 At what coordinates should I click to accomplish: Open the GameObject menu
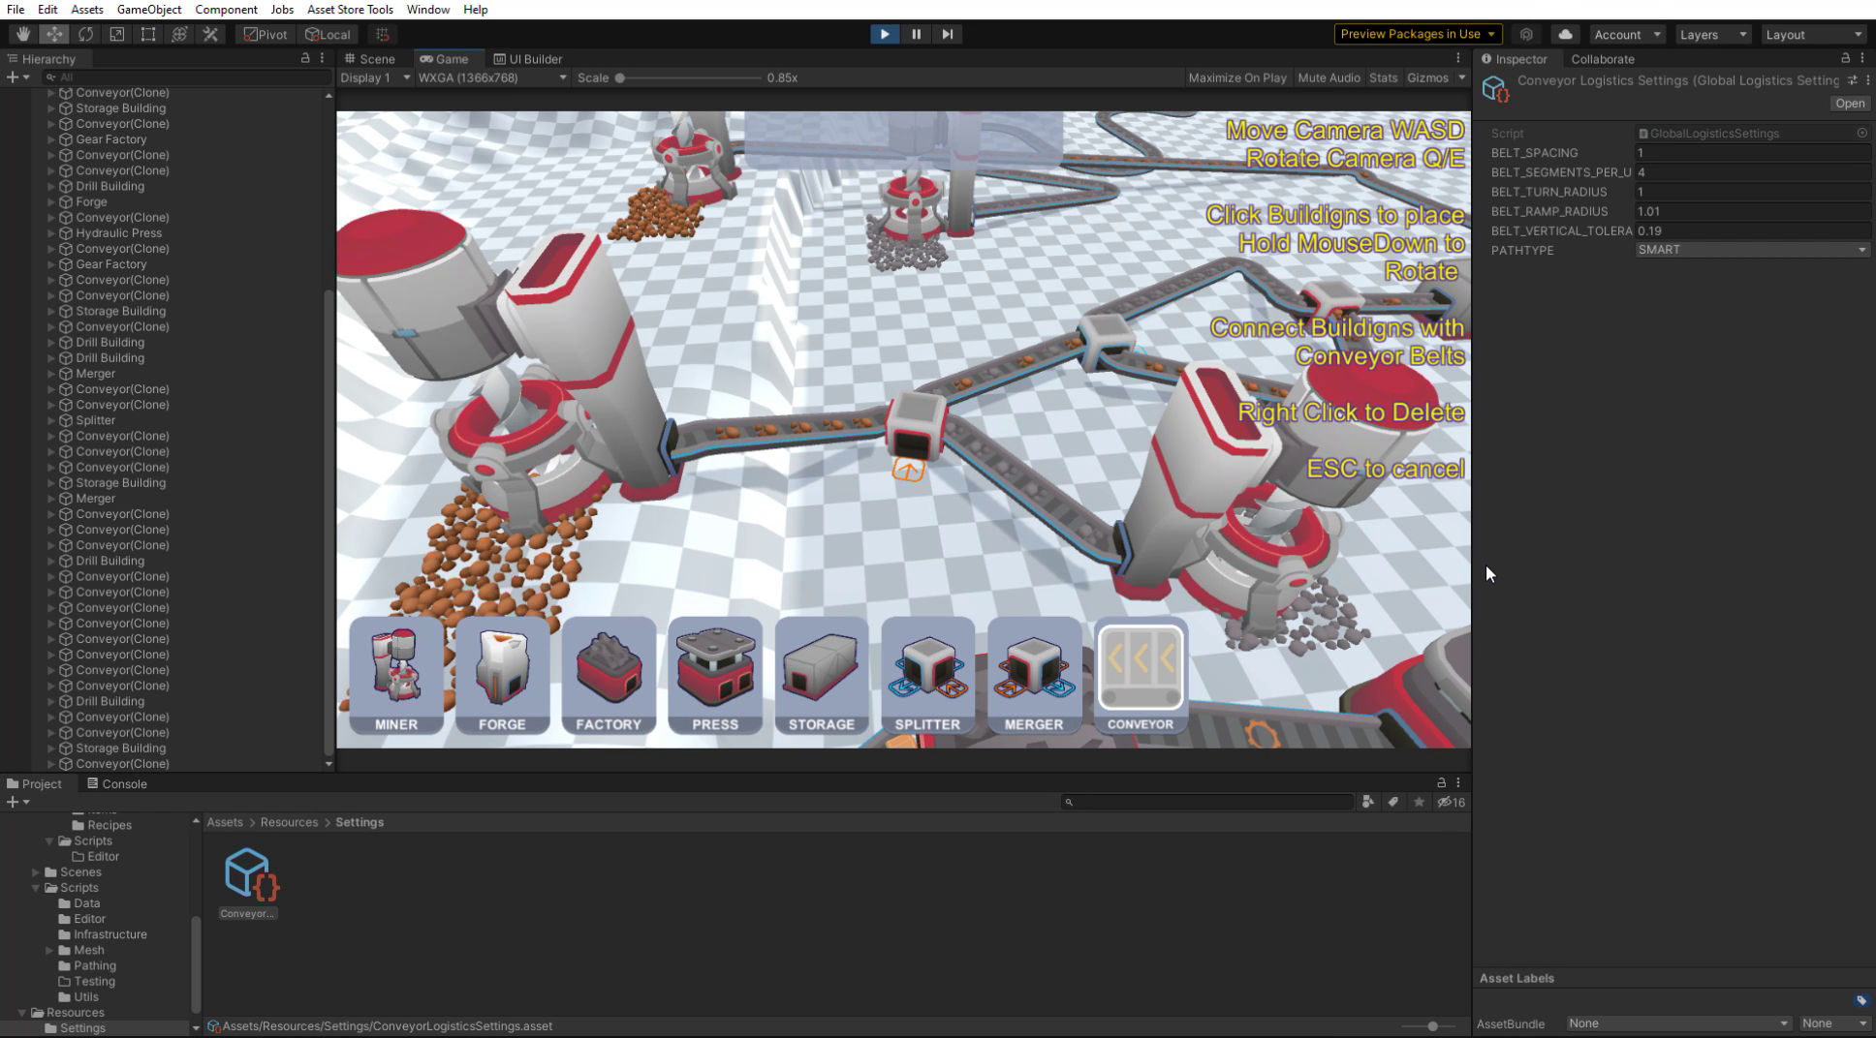click(x=149, y=10)
